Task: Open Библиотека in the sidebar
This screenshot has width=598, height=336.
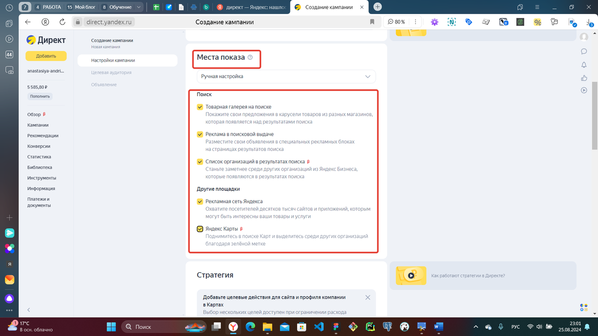Action: pyautogui.click(x=40, y=167)
